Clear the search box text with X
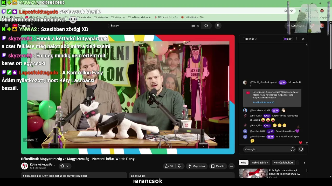The image size is (332, 186). pos(198,26)
